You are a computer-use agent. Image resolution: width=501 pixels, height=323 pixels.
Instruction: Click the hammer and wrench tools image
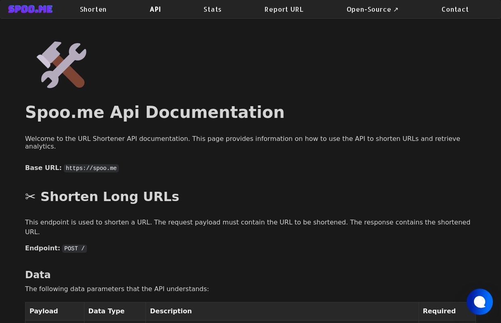click(61, 65)
